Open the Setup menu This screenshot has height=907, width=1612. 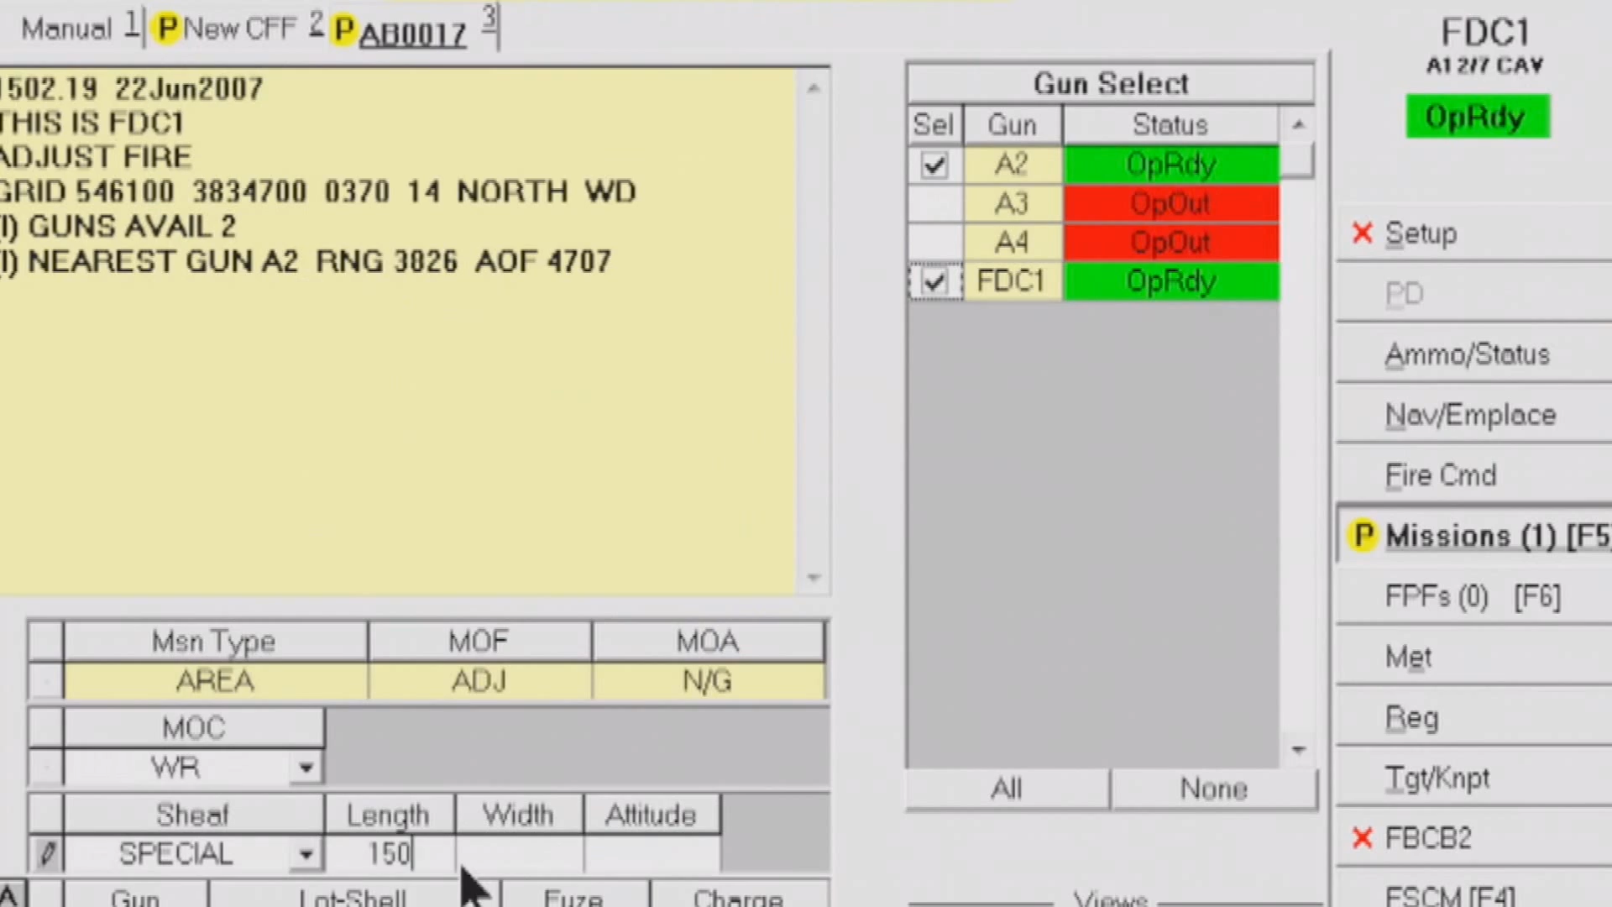pyautogui.click(x=1474, y=233)
